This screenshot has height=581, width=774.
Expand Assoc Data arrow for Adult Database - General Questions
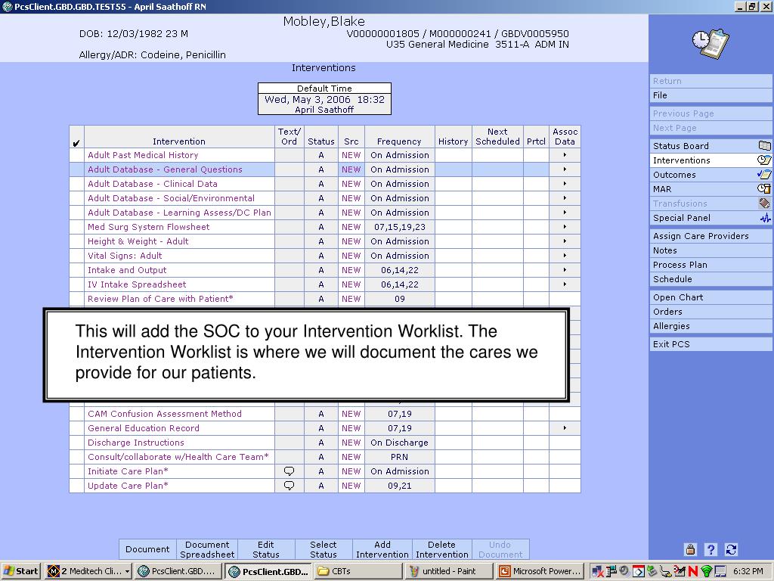565,169
